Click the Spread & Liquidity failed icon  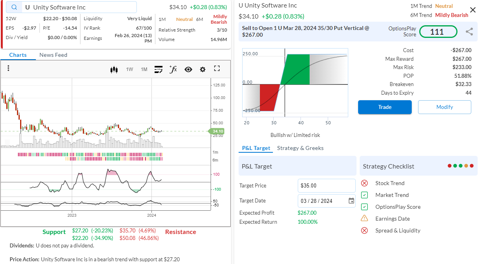[364, 230]
